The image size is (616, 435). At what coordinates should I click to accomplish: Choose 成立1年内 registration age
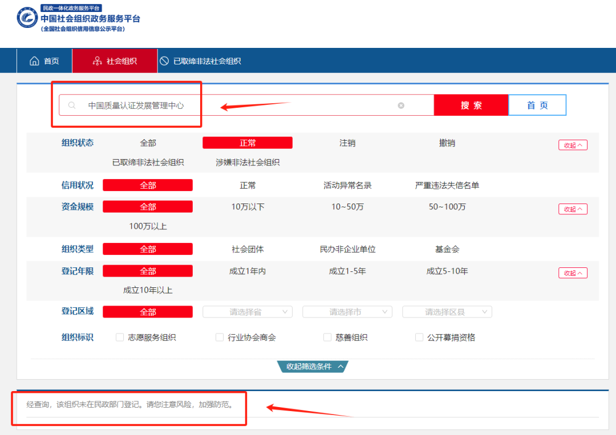[248, 271]
